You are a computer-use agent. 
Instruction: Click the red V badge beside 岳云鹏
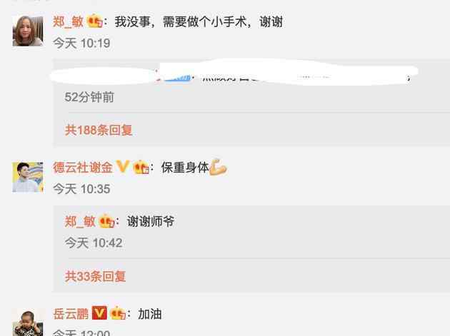click(x=99, y=313)
